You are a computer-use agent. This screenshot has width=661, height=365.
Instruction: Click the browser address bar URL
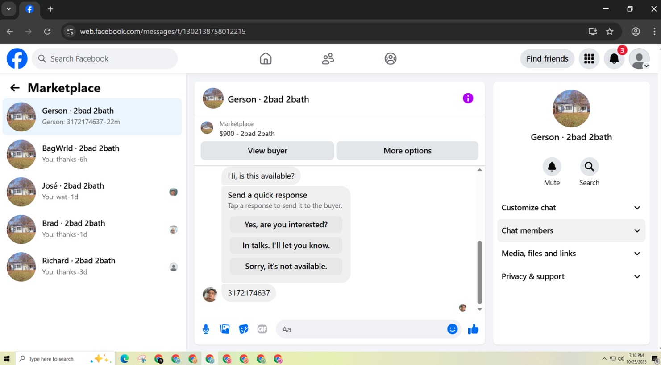click(x=163, y=31)
